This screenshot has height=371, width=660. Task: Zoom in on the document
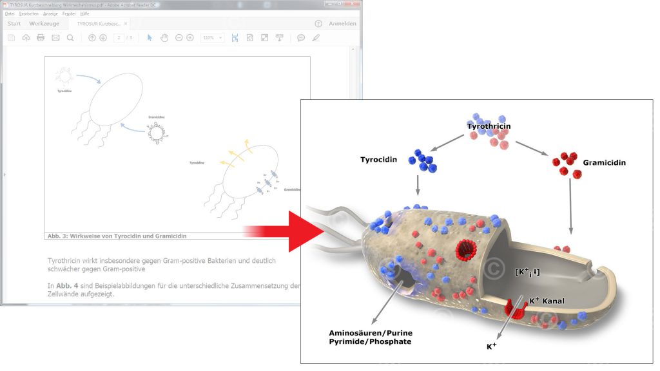[189, 37]
